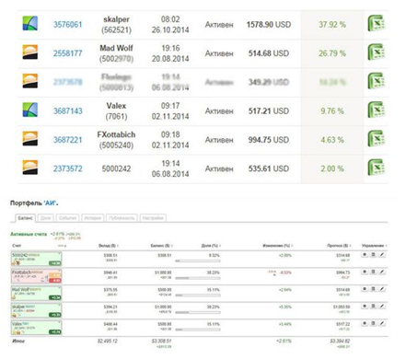Click document icon in 5000242 portfolio row
Image resolution: width=406 pixels, height=359 pixels.
(x=373, y=255)
